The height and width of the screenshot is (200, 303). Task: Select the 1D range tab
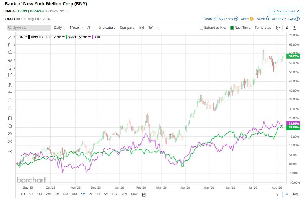23,194
